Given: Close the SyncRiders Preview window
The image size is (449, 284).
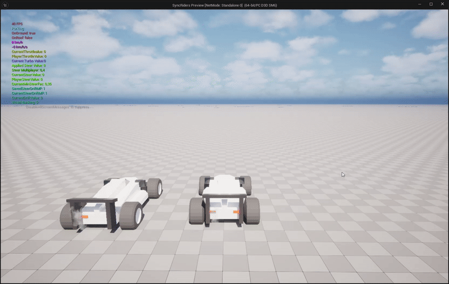Looking at the screenshot, I should [442, 4].
